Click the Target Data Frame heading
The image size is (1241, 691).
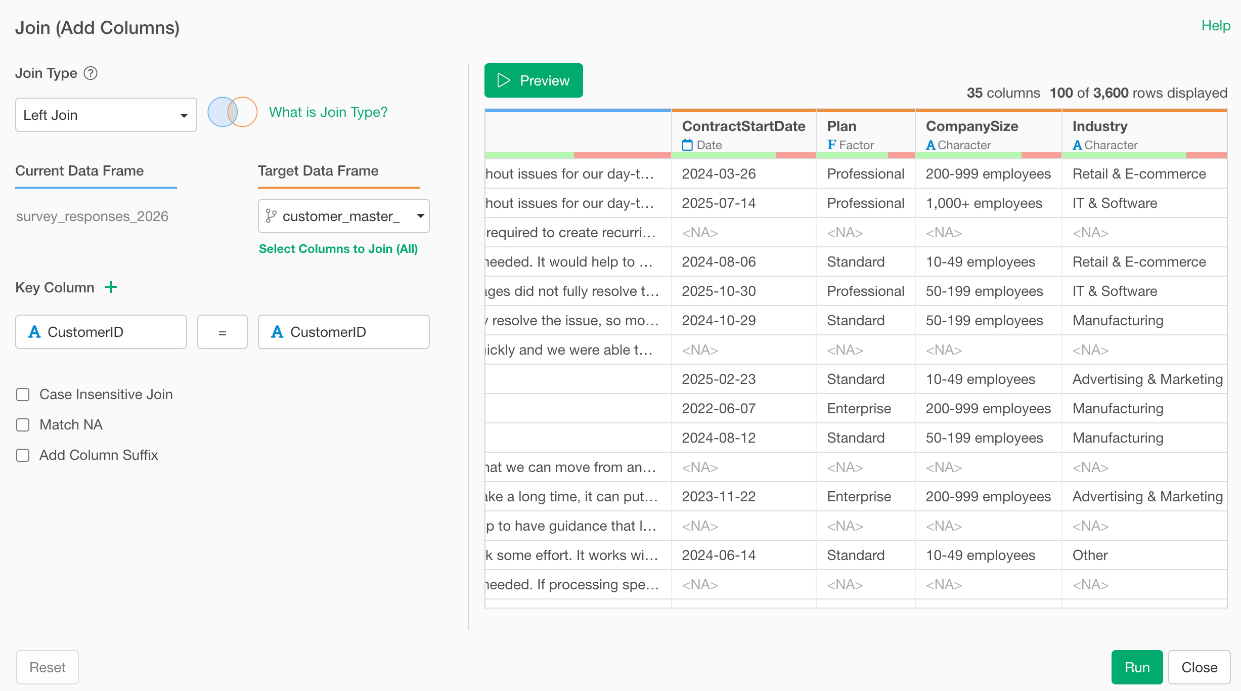point(318,171)
